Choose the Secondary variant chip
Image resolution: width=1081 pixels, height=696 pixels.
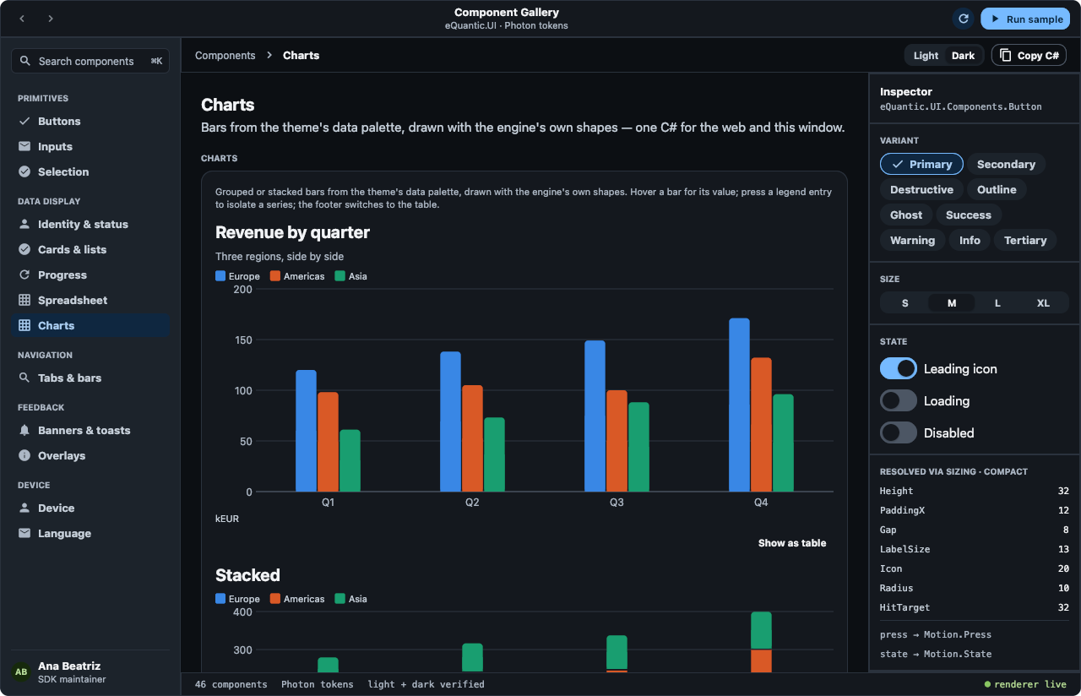coord(1006,164)
